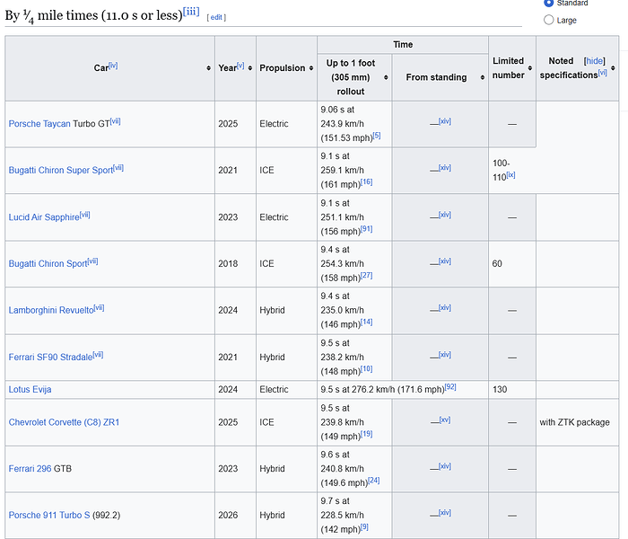
Task: Open footnote xiv in Taycan row
Action: coord(445,121)
